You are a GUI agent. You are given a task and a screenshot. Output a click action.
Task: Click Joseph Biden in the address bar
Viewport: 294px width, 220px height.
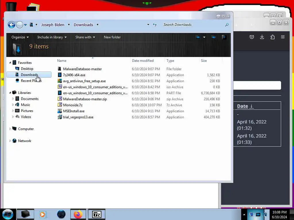click(x=53, y=25)
